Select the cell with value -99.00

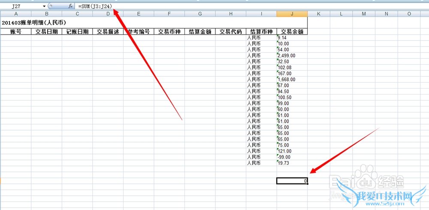(x=292, y=157)
